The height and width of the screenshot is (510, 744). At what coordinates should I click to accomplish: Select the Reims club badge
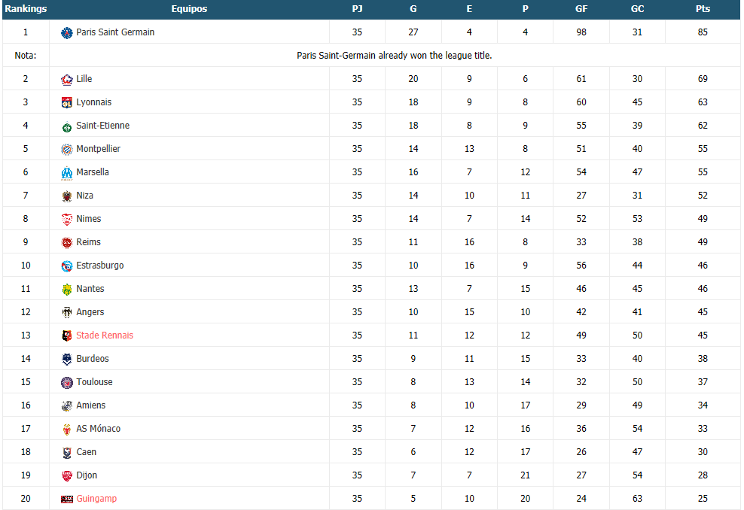click(67, 243)
